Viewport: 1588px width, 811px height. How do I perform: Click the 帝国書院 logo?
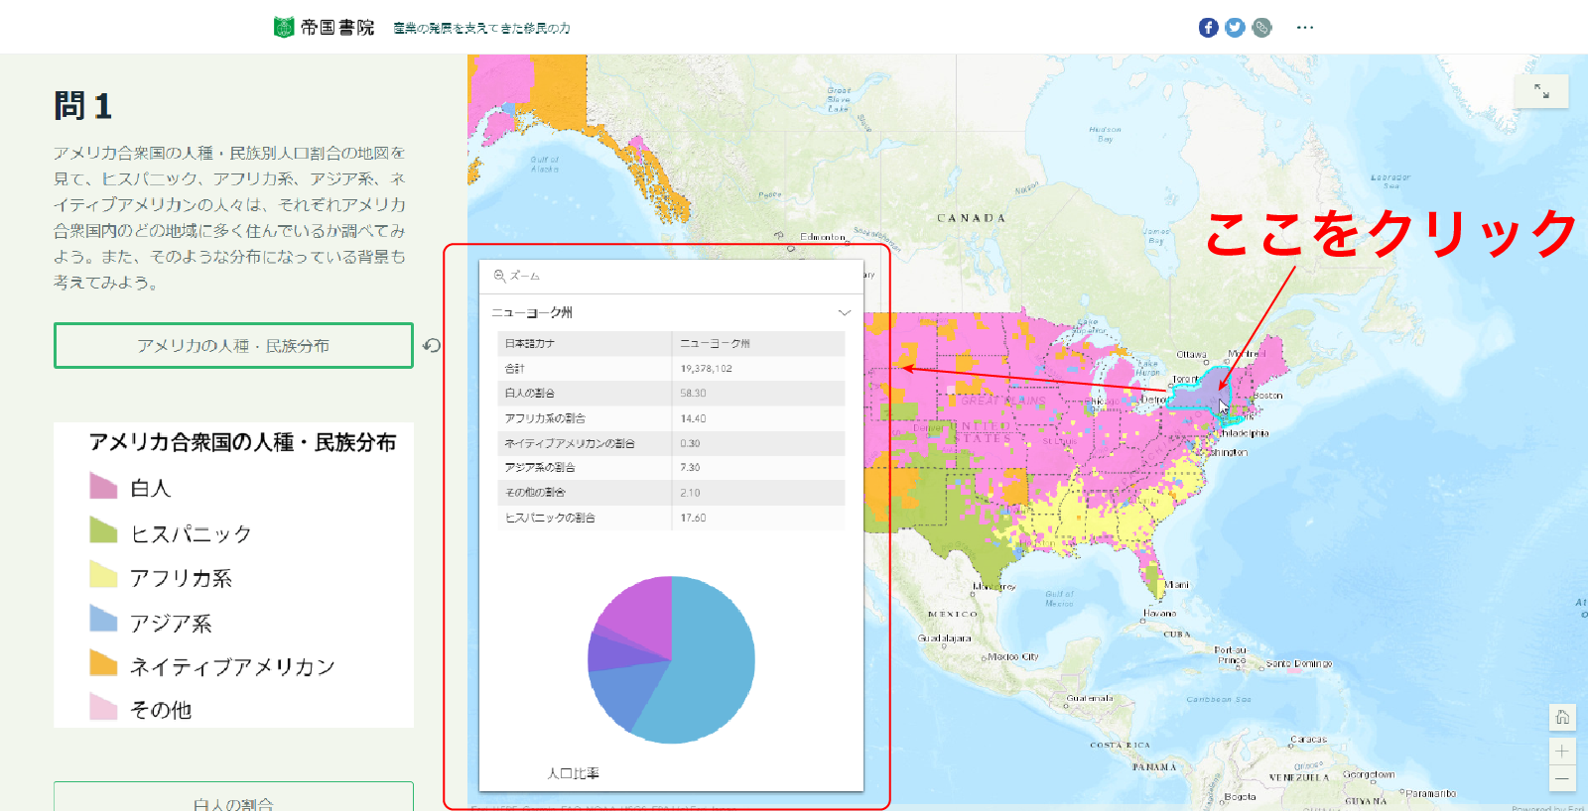(325, 28)
